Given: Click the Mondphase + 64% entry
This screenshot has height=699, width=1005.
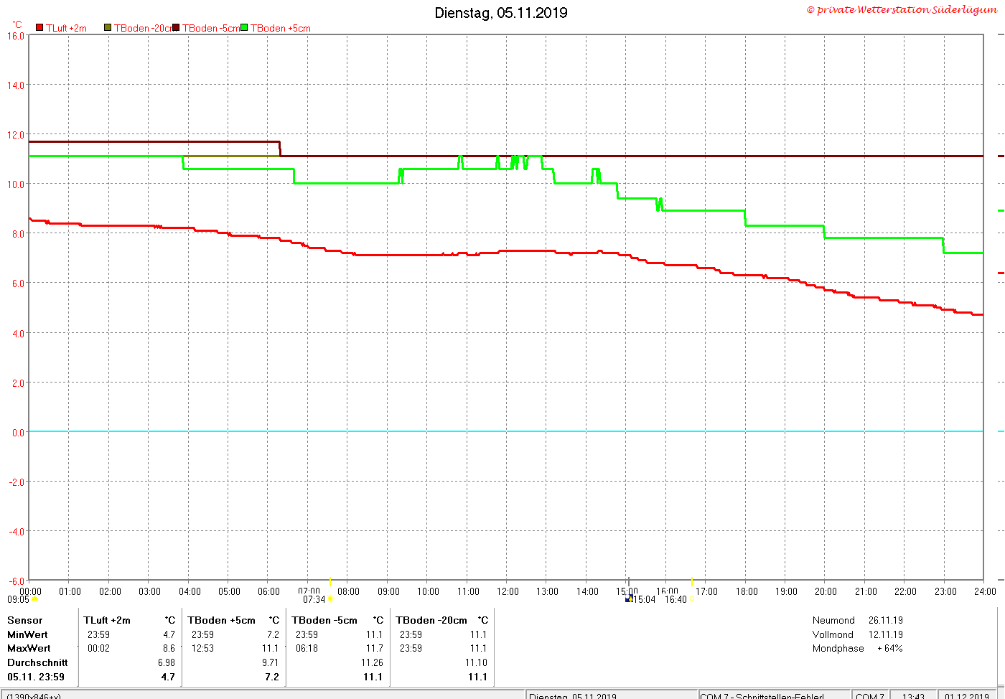Looking at the screenshot, I should [x=858, y=648].
